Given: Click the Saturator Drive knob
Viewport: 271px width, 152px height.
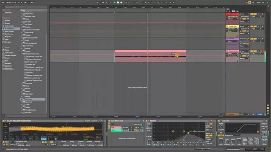Looking at the screenshot, I should [x=221, y=127].
